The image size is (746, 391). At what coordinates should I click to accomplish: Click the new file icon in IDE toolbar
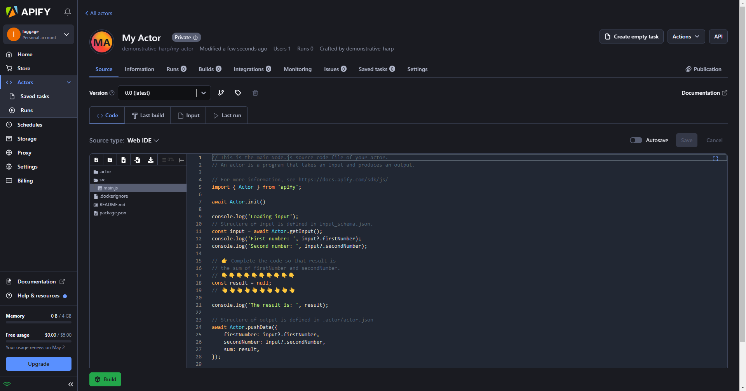pos(96,160)
